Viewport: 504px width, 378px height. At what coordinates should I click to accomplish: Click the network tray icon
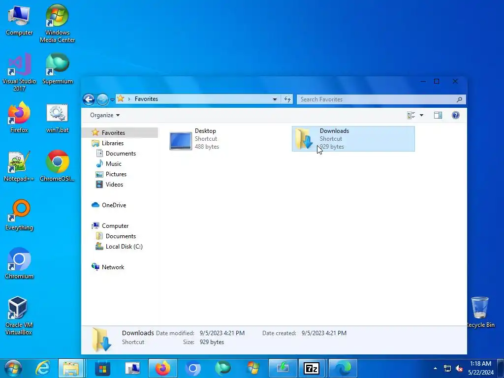(447, 368)
